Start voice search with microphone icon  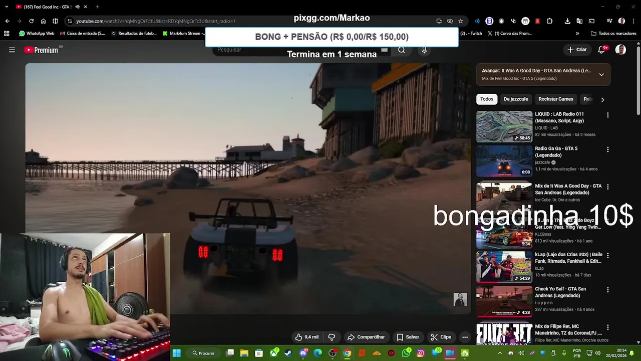[424, 50]
